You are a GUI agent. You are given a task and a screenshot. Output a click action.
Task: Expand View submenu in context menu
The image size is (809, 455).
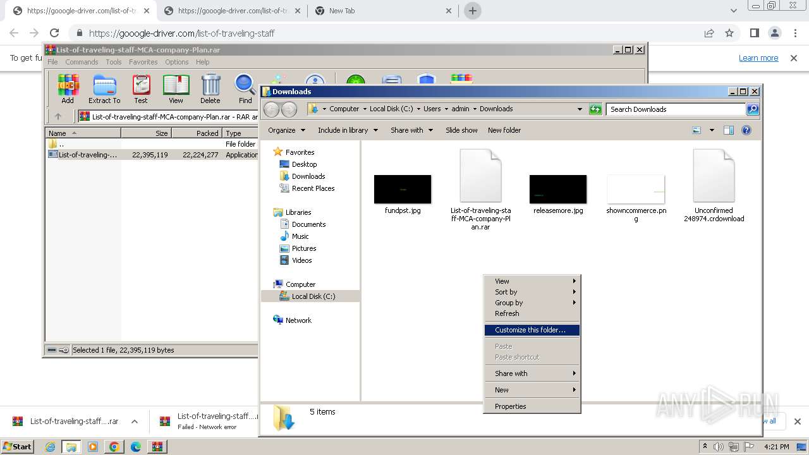(532, 281)
